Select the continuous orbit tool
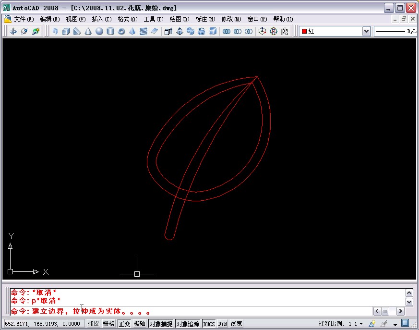 click(36, 31)
